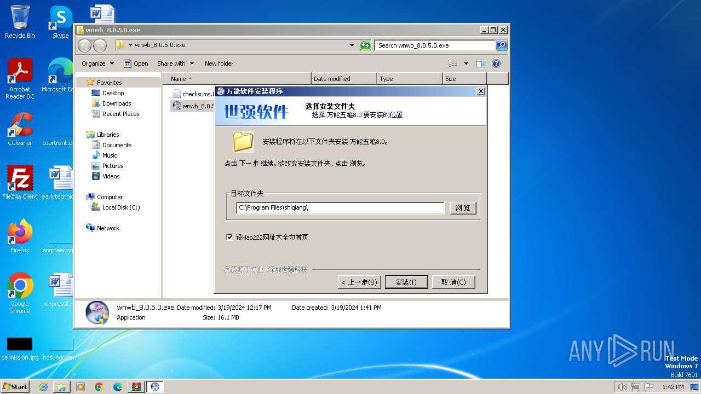Image resolution: width=701 pixels, height=394 pixels.
Task: Open CCleaner desktop icon
Action: 20,129
